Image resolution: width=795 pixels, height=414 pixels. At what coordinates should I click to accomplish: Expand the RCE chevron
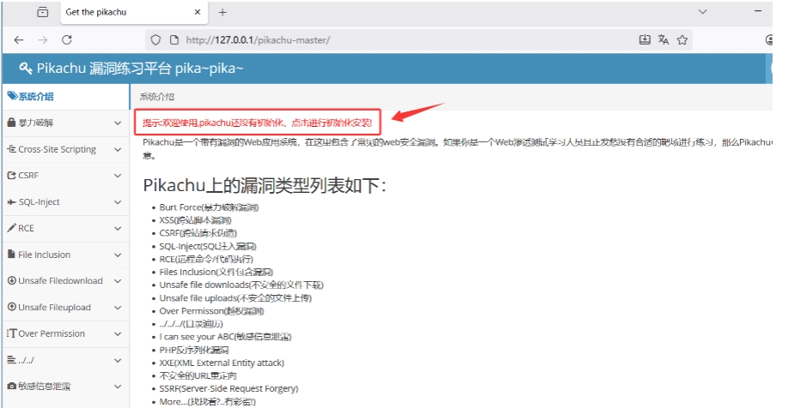tap(118, 228)
